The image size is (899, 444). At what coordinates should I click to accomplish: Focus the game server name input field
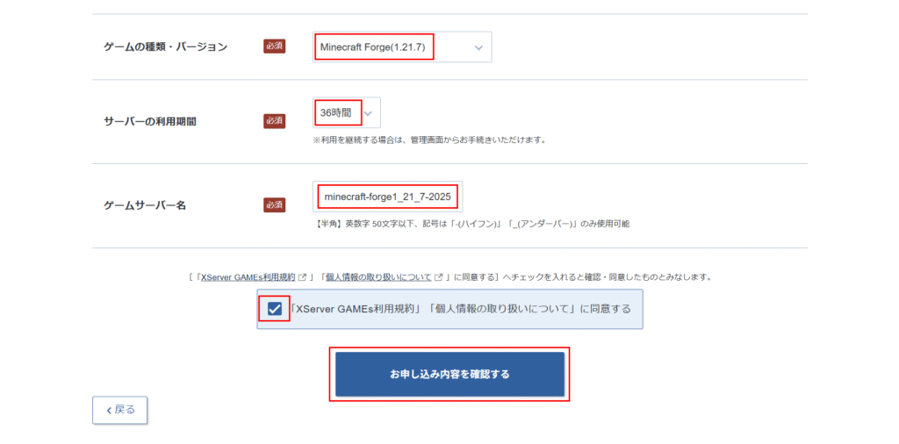pyautogui.click(x=387, y=197)
